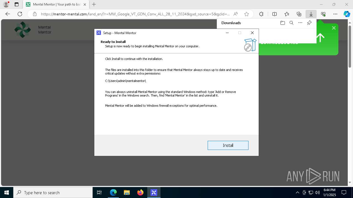Pin the Downloads panel
Viewport: 353px width, 198px height.
[x=309, y=23]
